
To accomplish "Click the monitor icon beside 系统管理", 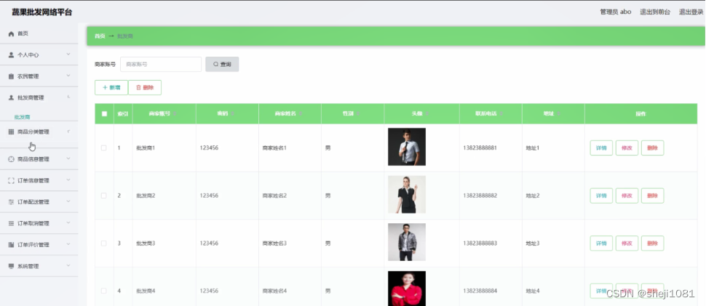I will point(11,266).
